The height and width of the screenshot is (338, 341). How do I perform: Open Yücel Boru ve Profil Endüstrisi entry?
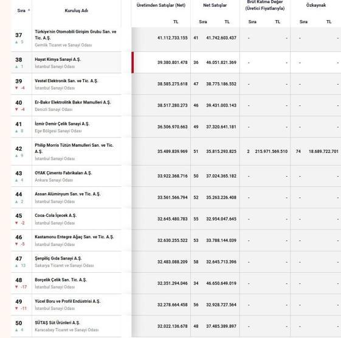click(67, 301)
